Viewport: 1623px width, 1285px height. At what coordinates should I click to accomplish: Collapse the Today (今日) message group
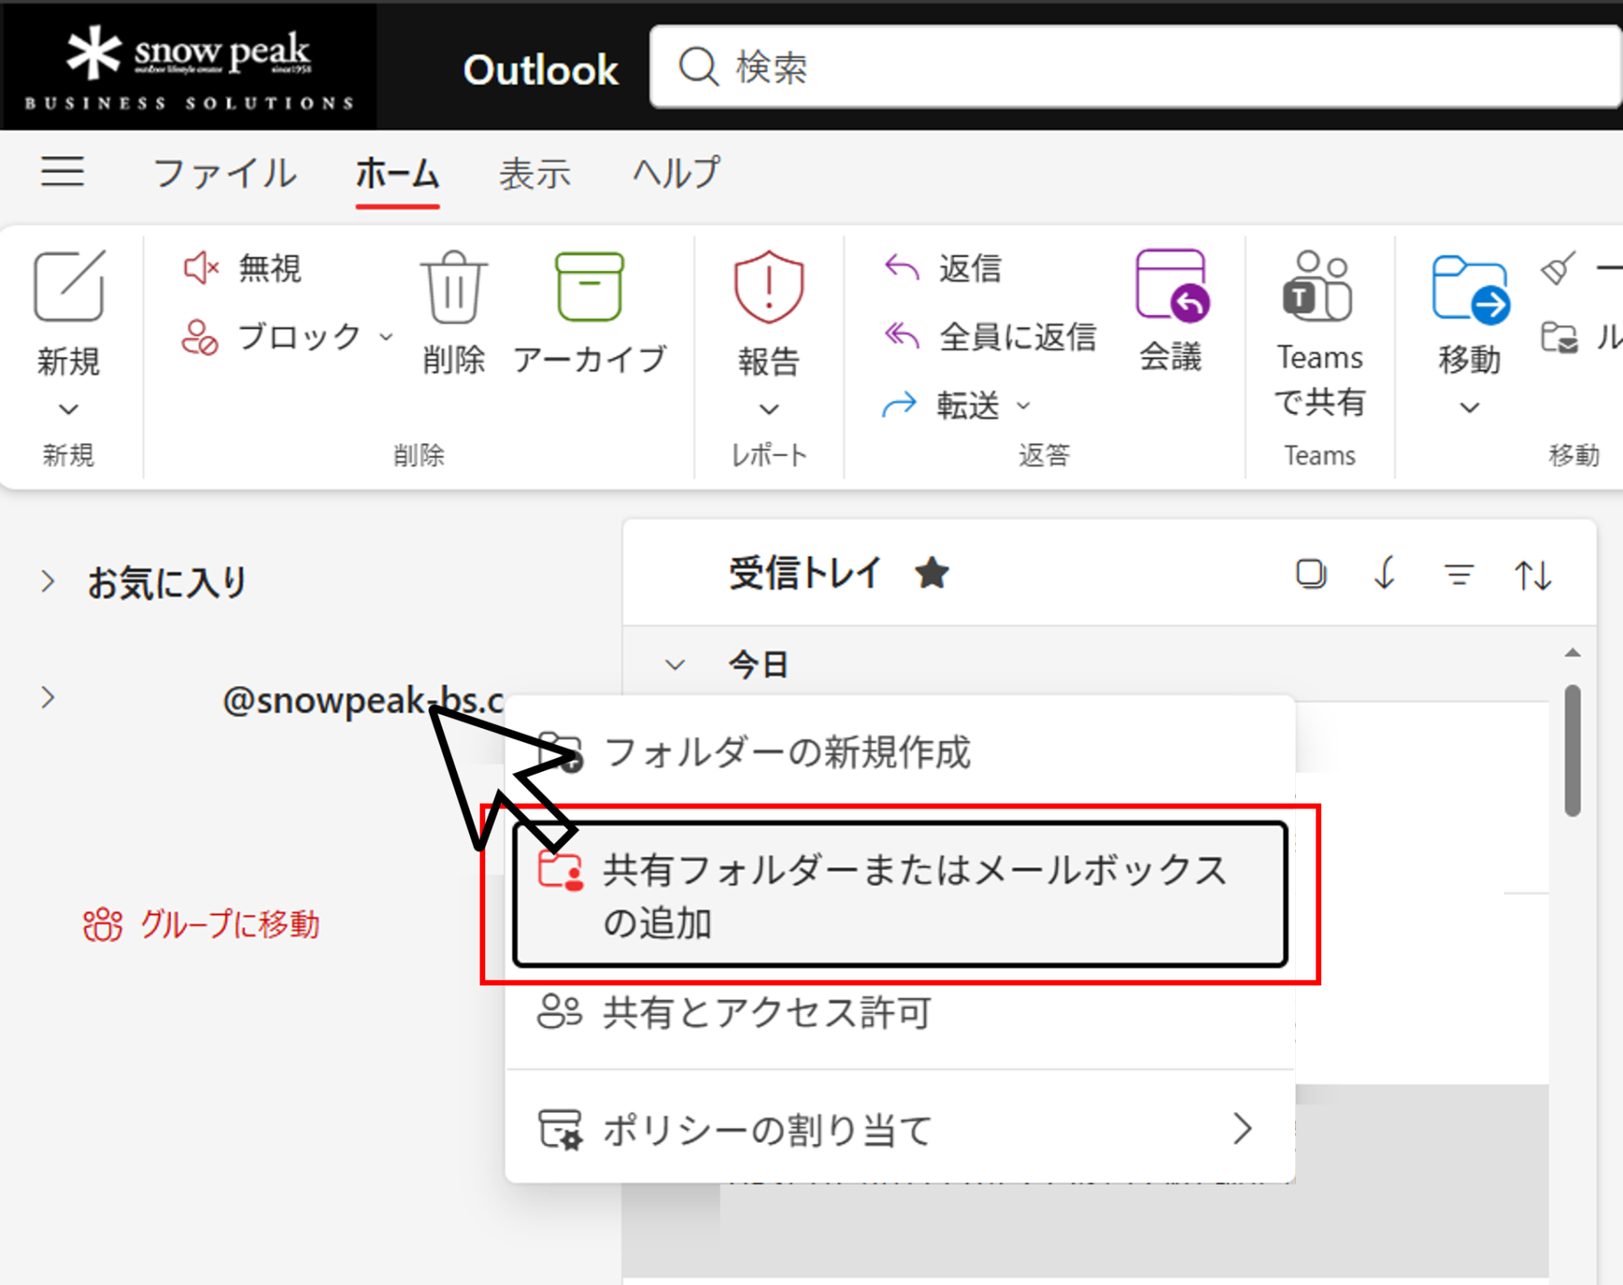pyautogui.click(x=674, y=665)
